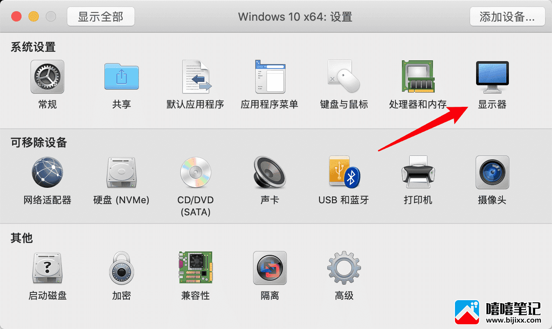This screenshot has height=329, width=552.
Task: Open the 摄像头 camera icon
Action: (x=492, y=172)
